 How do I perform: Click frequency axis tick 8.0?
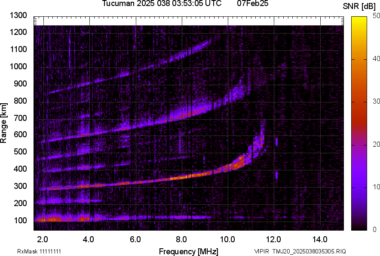coord(181,240)
